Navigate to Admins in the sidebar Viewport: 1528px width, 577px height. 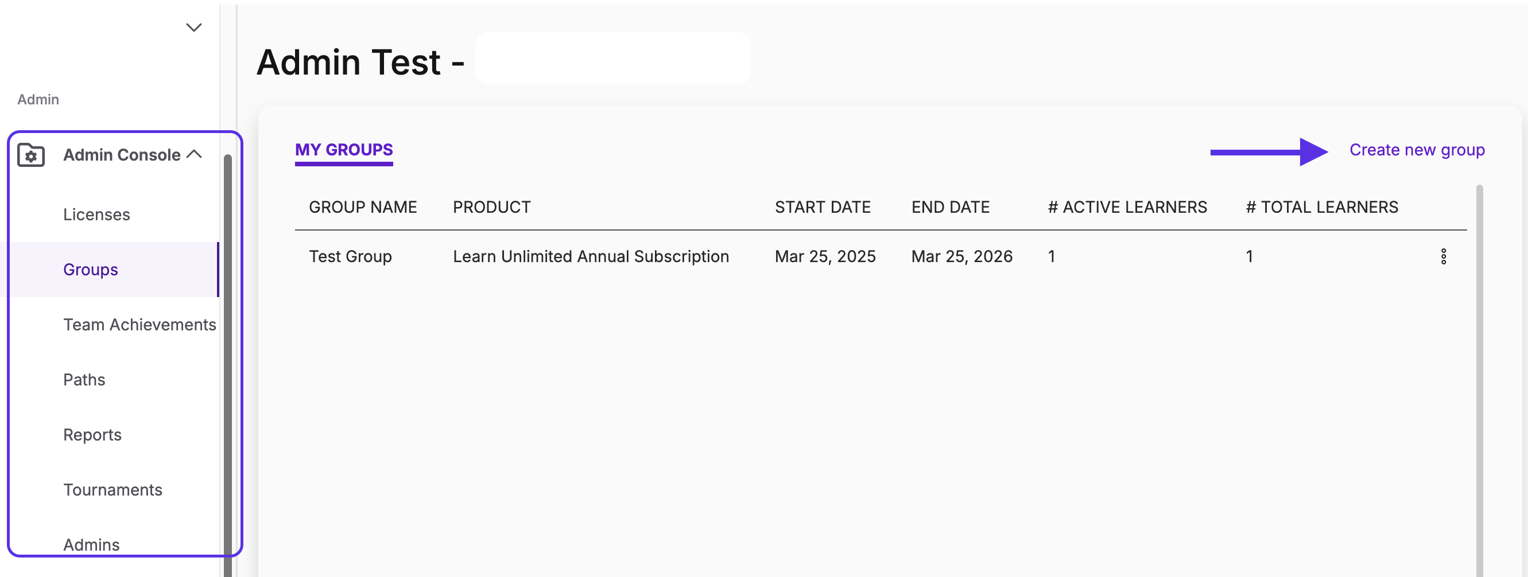pyautogui.click(x=91, y=545)
